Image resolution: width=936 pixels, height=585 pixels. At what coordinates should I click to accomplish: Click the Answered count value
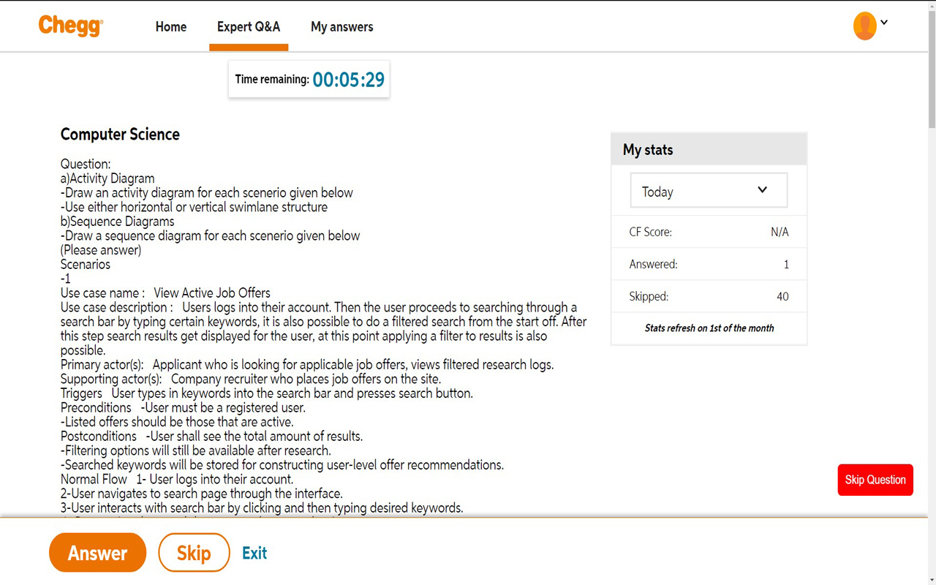[x=786, y=264]
